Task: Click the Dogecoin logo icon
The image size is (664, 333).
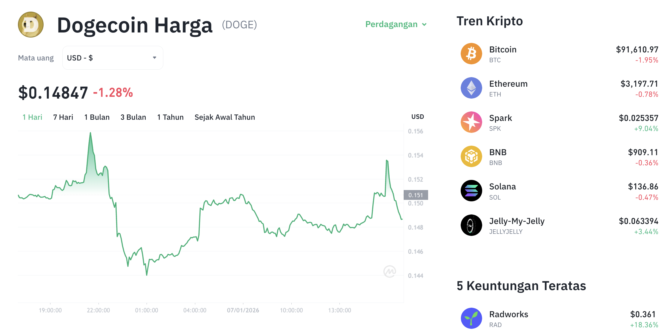Action: tap(30, 25)
